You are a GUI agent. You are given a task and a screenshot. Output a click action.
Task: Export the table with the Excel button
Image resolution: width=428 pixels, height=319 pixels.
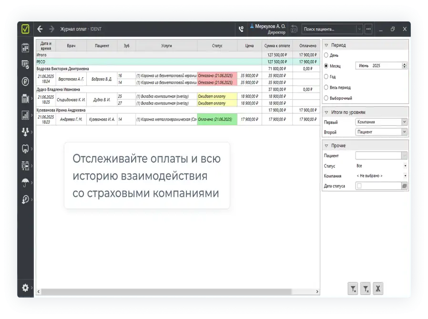click(378, 288)
